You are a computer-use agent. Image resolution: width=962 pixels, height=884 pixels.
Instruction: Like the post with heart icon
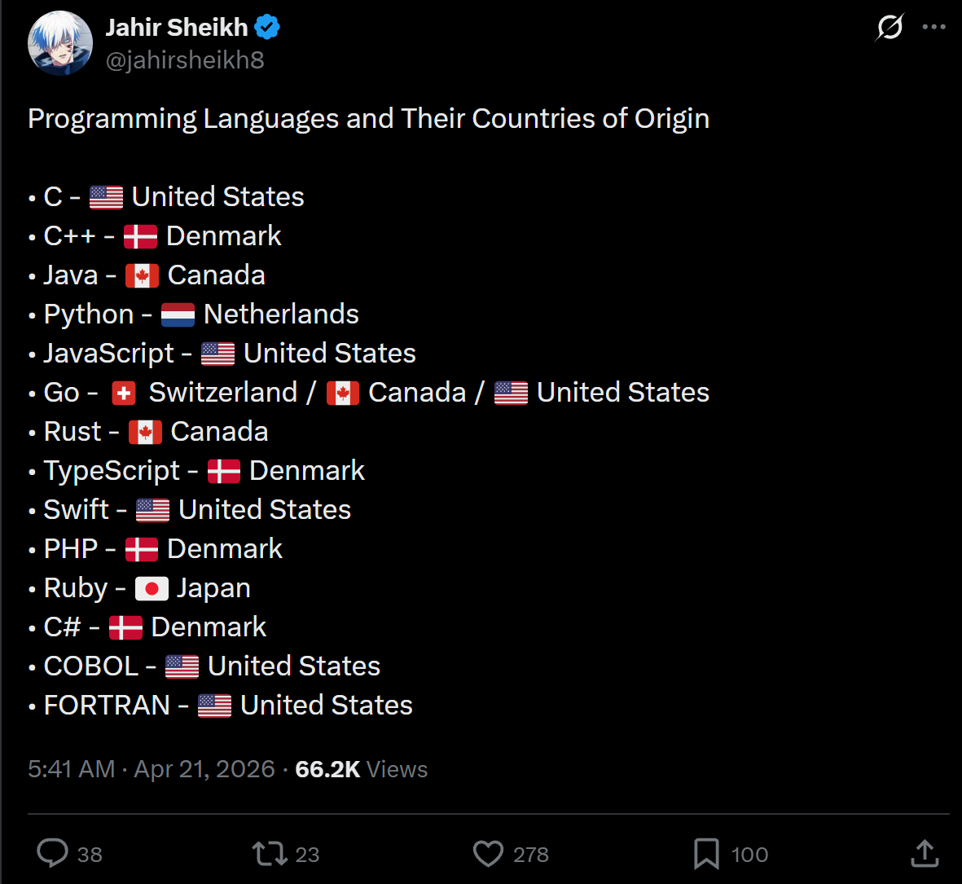click(x=489, y=853)
